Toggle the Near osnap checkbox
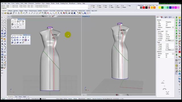Image resolution: width=182 pixels, height=102 pixels. pos(98,6)
